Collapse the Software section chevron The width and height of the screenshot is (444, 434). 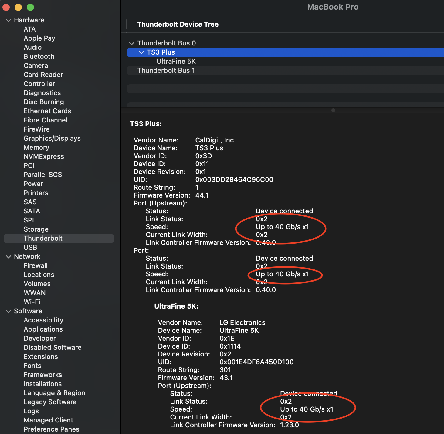8,311
